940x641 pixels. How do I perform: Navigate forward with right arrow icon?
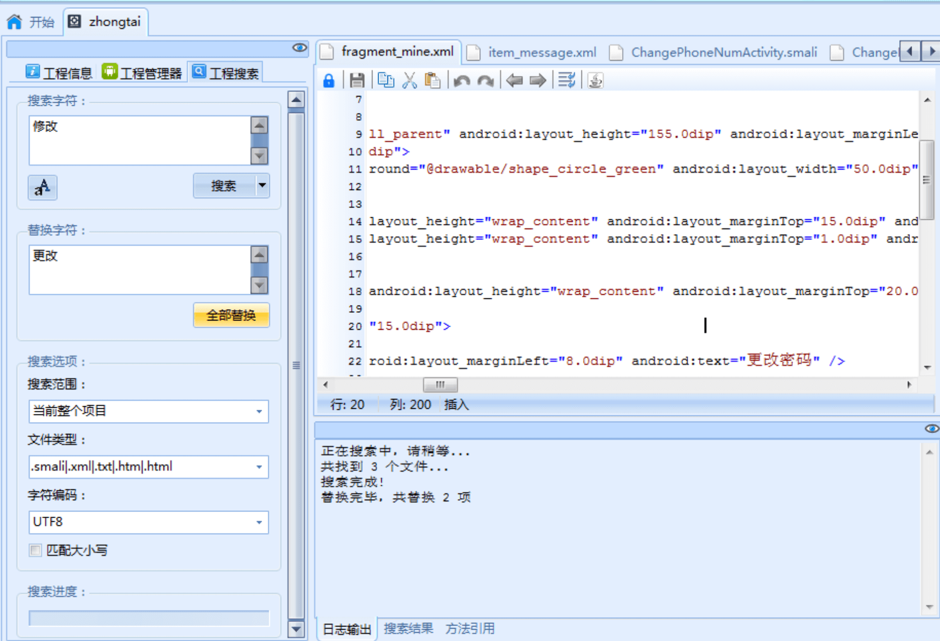coord(538,81)
